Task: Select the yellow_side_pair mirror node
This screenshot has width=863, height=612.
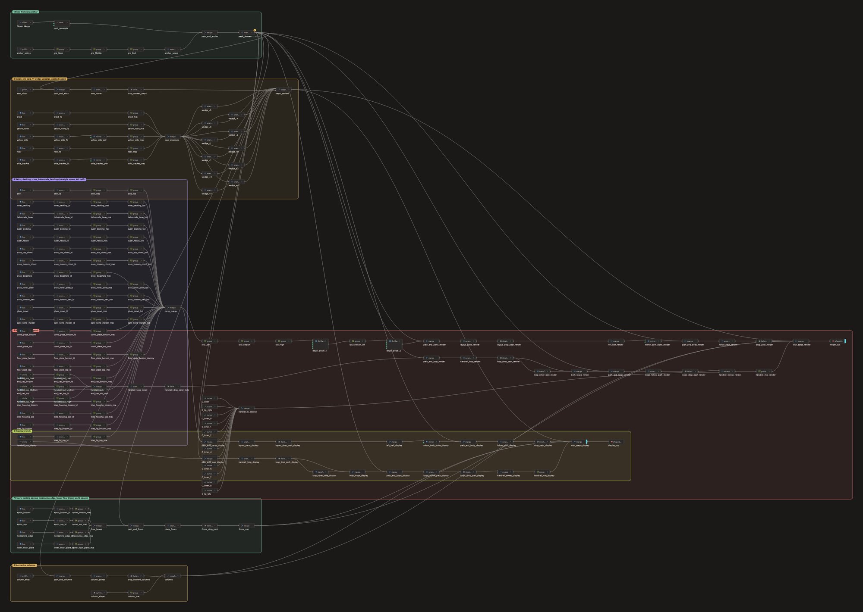Action: [99, 136]
